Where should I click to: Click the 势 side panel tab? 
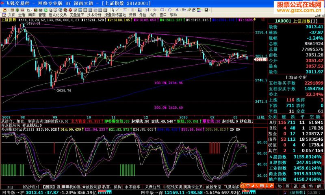click(x=279, y=187)
